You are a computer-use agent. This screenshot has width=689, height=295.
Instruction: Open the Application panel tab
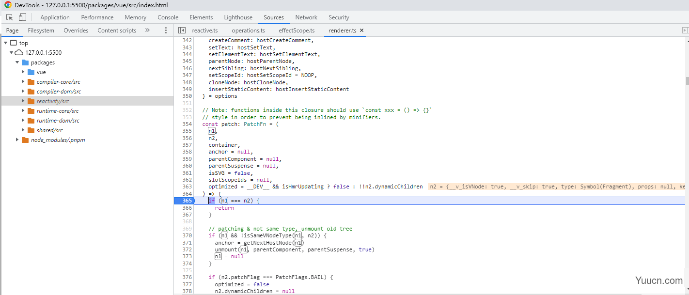pos(55,17)
